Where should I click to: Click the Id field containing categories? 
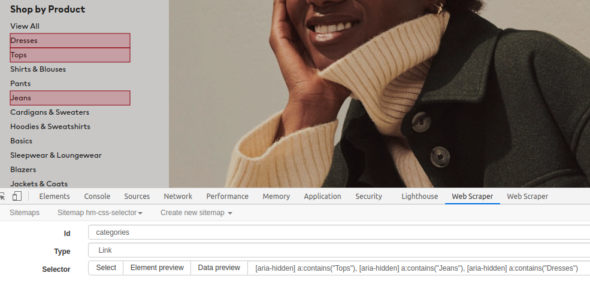point(338,232)
